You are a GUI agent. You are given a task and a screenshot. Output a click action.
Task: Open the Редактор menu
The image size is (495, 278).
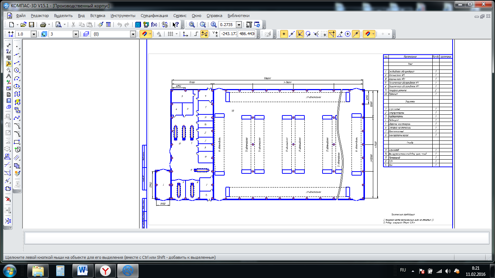click(40, 16)
